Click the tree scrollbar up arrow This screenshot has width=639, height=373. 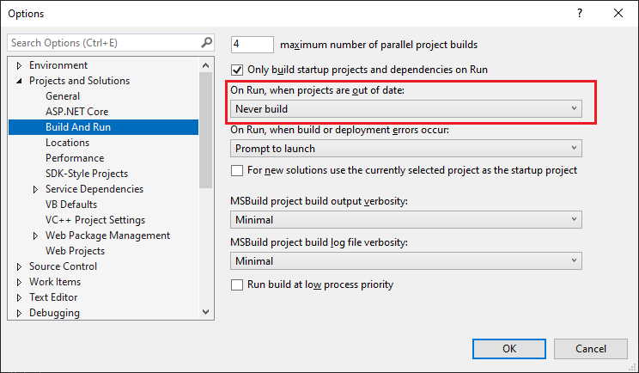click(206, 65)
